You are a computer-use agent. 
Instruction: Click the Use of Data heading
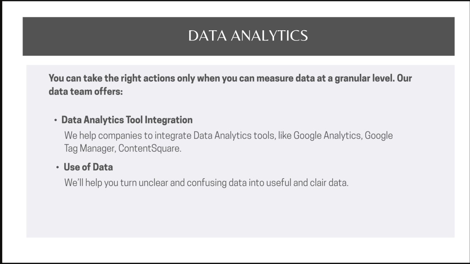88,167
